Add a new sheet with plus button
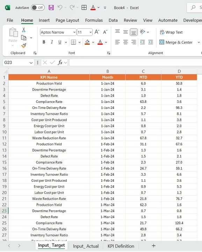This screenshot has width=202, height=252. [x=153, y=246]
